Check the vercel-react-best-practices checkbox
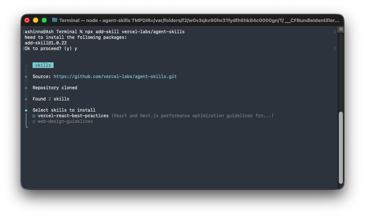Viewport: 365px width, 217px height. (x=34, y=116)
